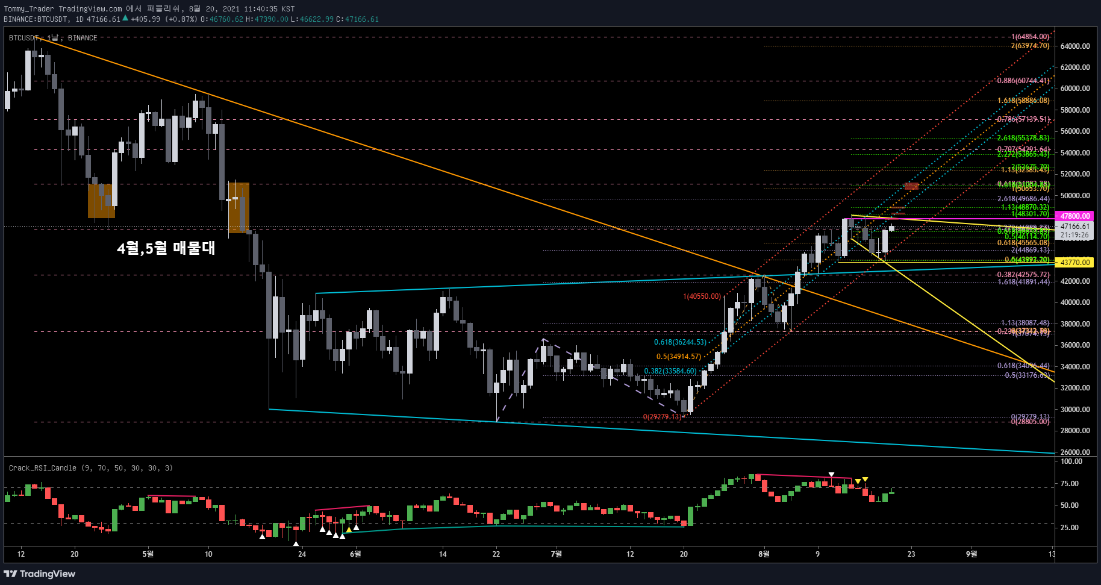The height and width of the screenshot is (585, 1101).
Task: Click the 1.13(38087.48) level label
Action: [1025, 323]
